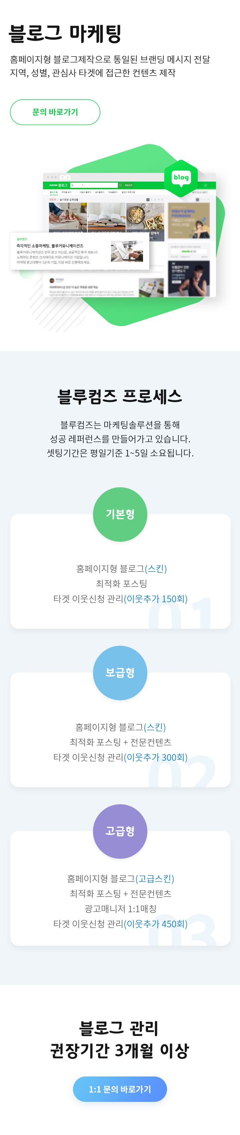Click the purple 고급형 circle badge
This screenshot has width=240, height=1135.
[120, 831]
